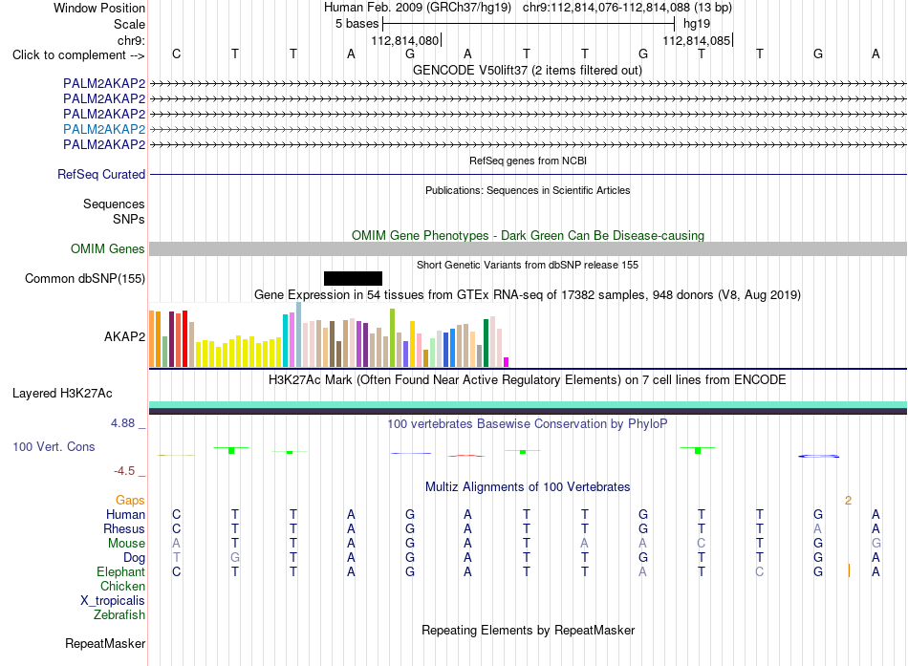This screenshot has height=666, width=908.
Task: Open the Layered H3K27Ac track label
Action: tap(62, 394)
